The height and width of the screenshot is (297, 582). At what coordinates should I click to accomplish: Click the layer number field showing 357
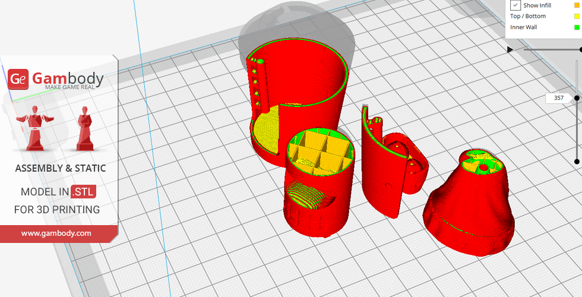[558, 97]
